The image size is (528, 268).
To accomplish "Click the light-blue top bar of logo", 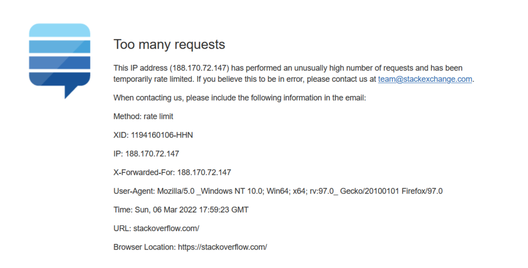I will pyautogui.click(x=60, y=30).
